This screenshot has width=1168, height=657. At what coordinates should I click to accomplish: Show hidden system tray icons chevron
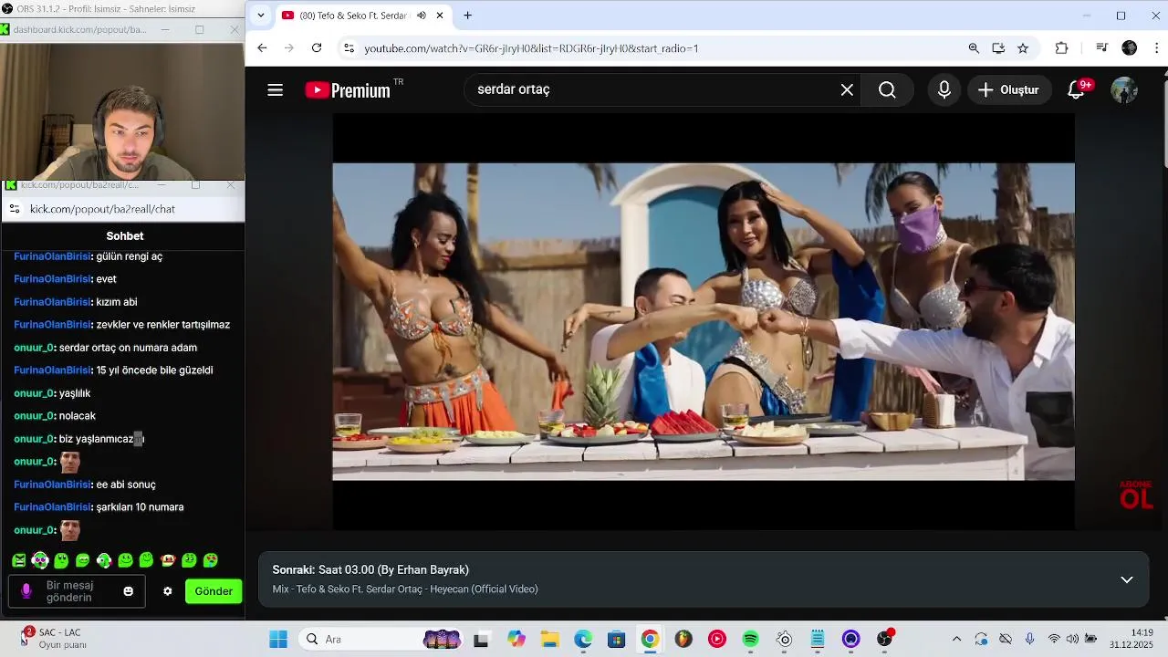(956, 639)
